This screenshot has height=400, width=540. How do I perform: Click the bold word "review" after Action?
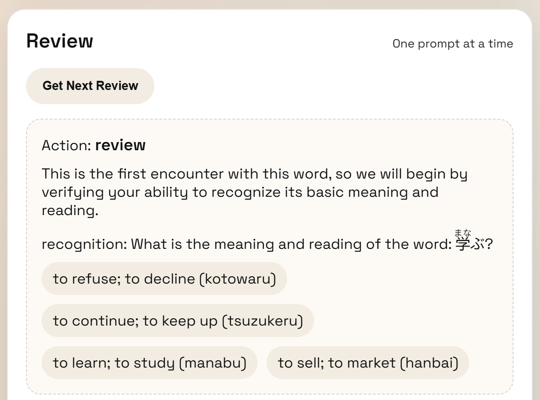click(120, 145)
